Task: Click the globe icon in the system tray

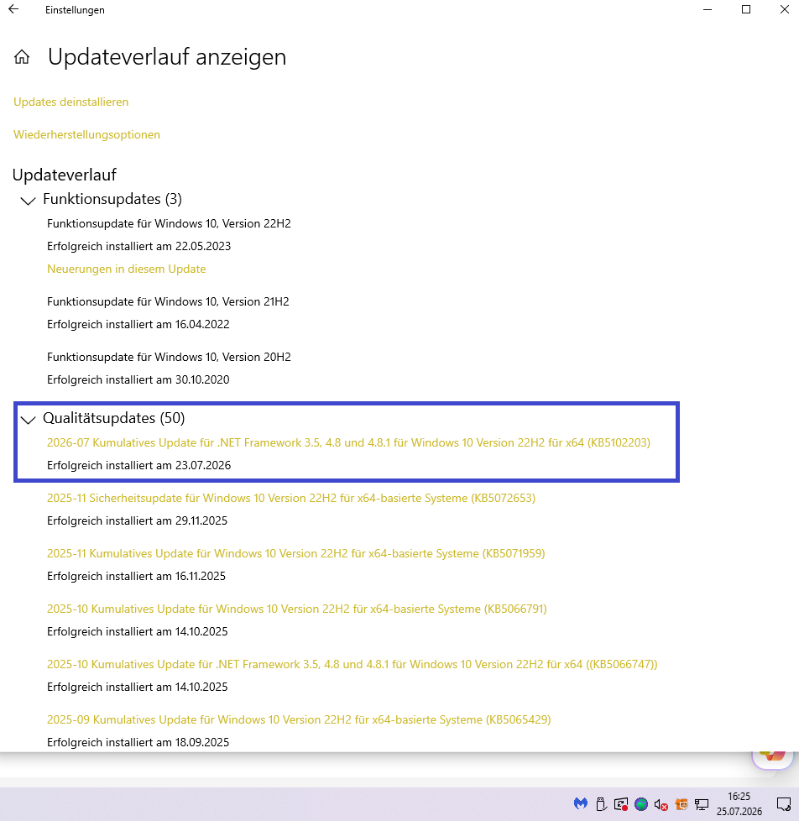Action: point(641,803)
